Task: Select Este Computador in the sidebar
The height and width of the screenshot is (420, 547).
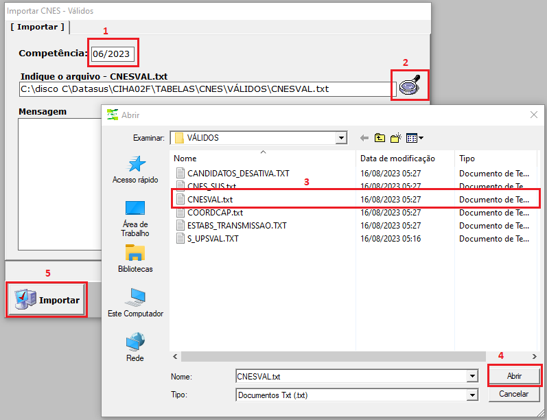Action: point(135,303)
